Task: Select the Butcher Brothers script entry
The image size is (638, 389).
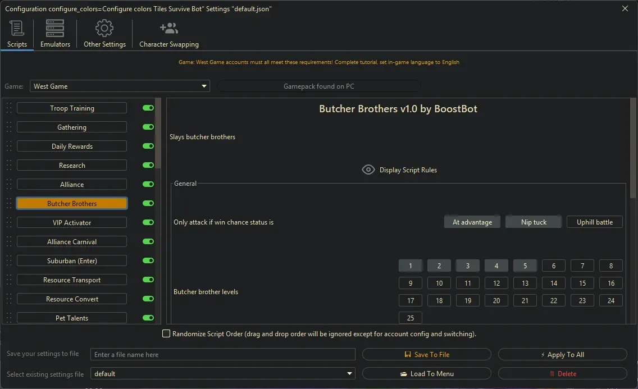Action: click(71, 203)
